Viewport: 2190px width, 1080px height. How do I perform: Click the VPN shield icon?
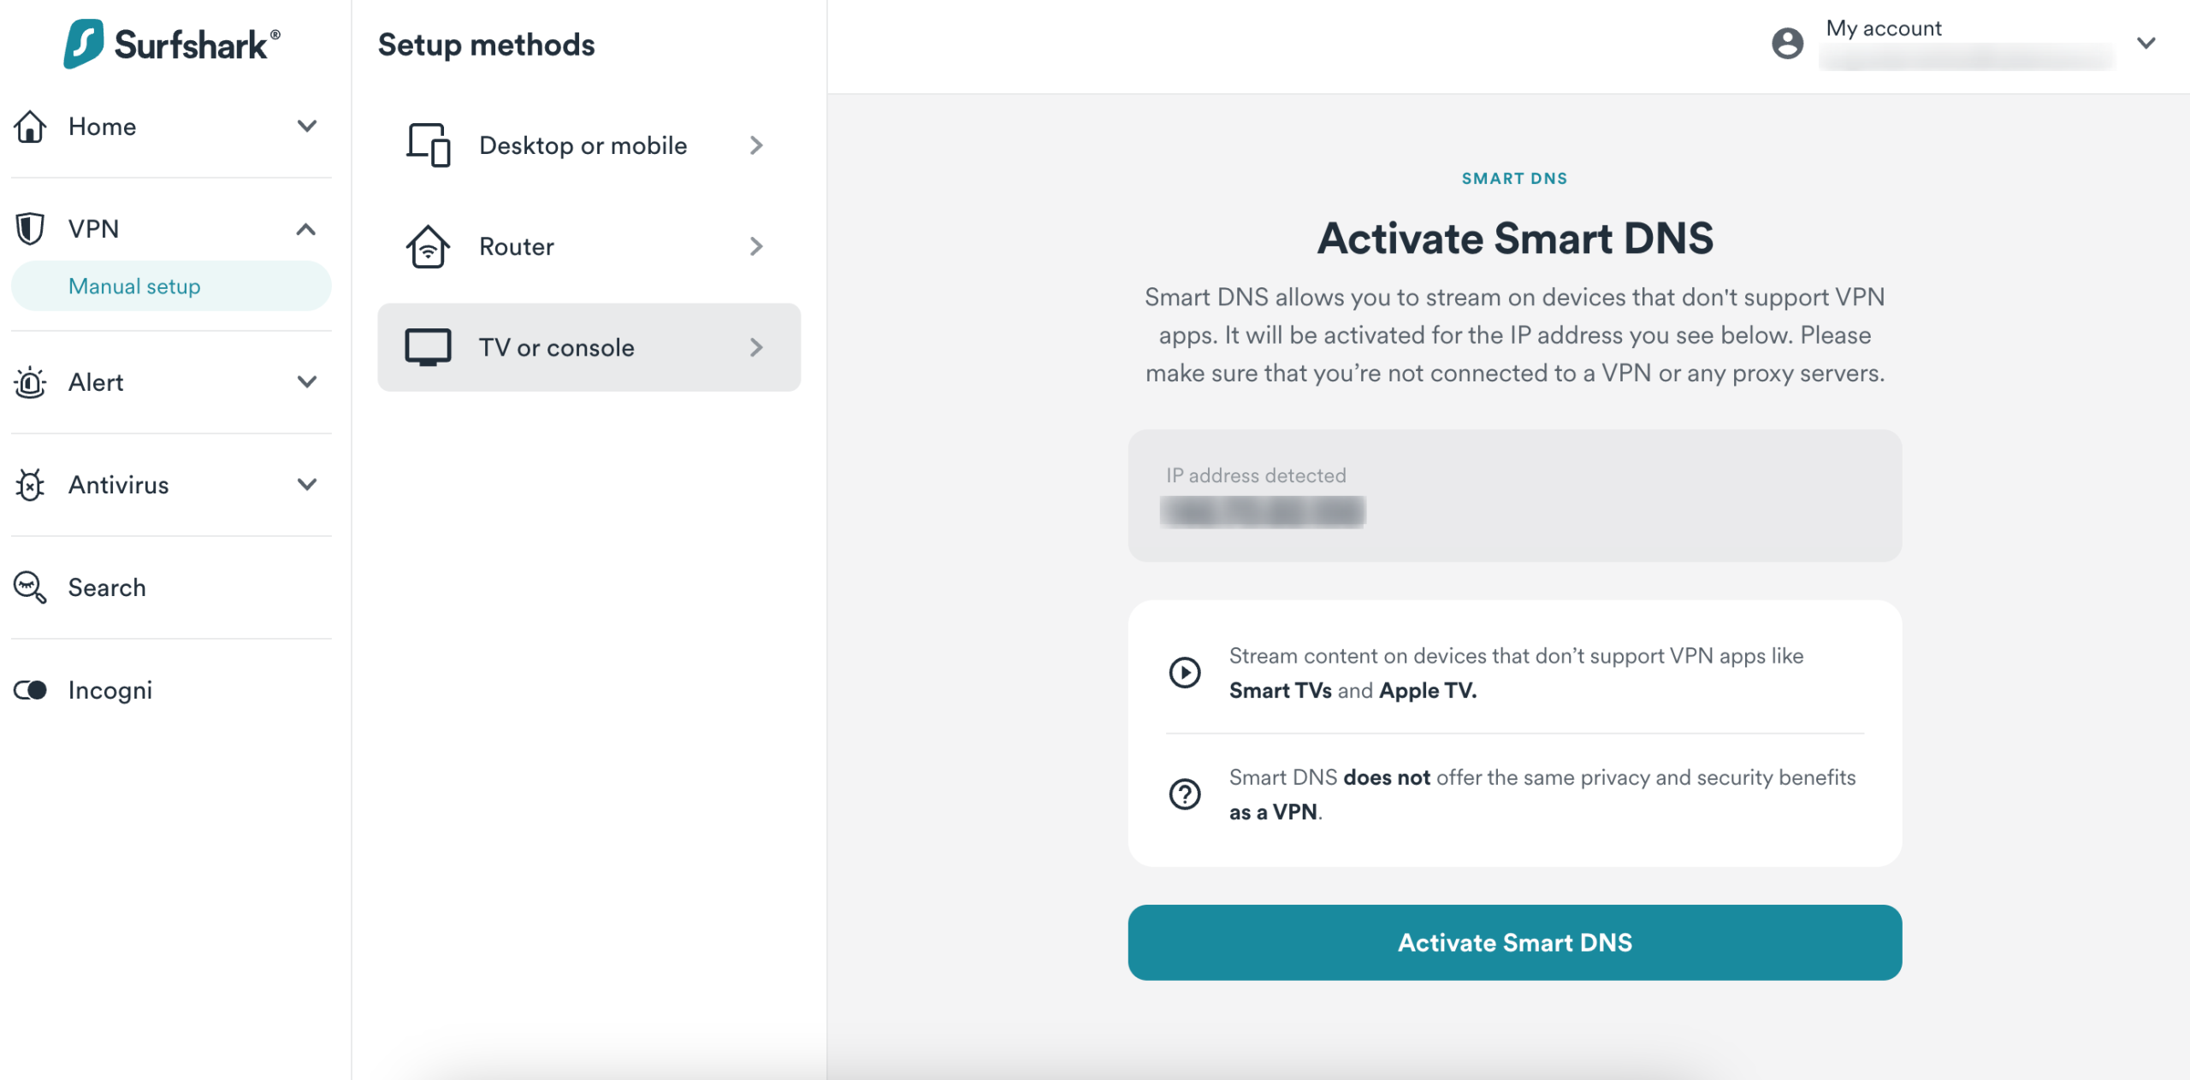click(29, 228)
